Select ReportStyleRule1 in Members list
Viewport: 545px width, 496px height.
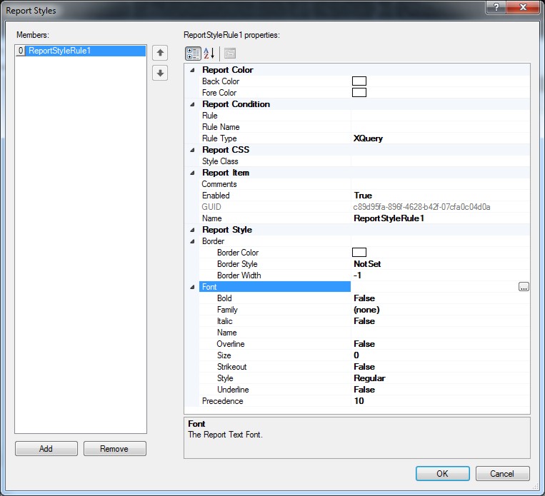click(x=60, y=51)
